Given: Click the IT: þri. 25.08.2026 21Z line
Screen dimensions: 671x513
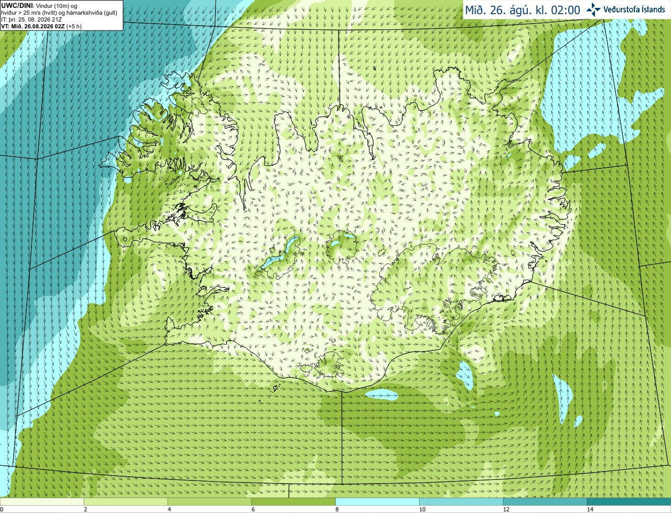Looking at the screenshot, I should click(x=33, y=19).
